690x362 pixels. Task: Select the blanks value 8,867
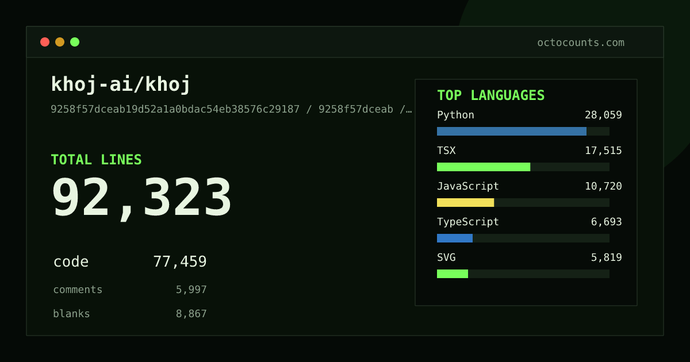coord(191,314)
